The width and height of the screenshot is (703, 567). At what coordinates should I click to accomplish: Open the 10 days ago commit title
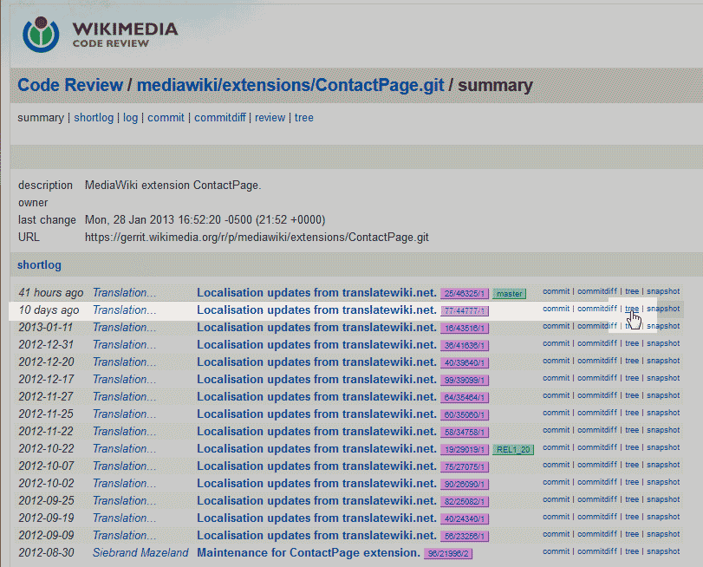tap(316, 310)
